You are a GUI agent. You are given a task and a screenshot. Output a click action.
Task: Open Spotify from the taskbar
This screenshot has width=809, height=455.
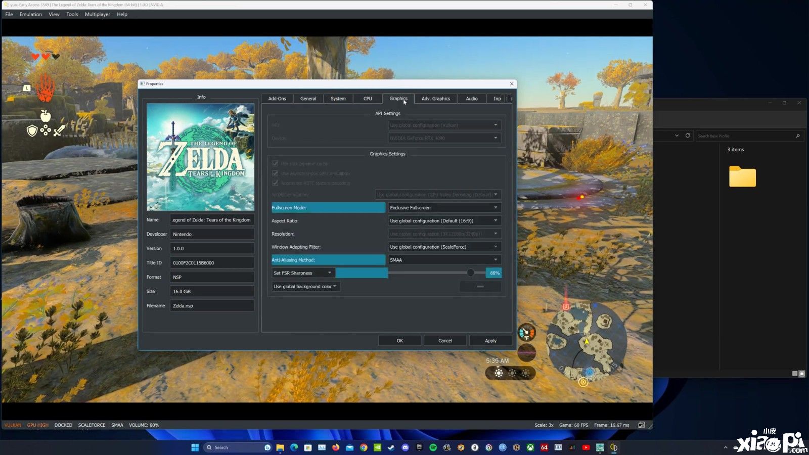433,447
